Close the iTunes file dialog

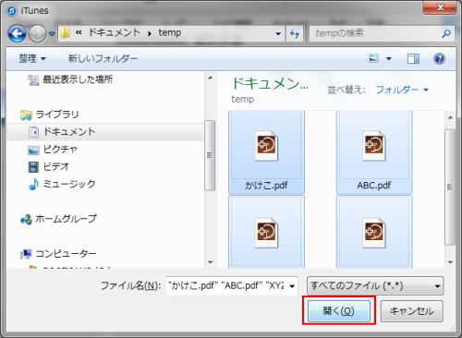click(x=440, y=7)
